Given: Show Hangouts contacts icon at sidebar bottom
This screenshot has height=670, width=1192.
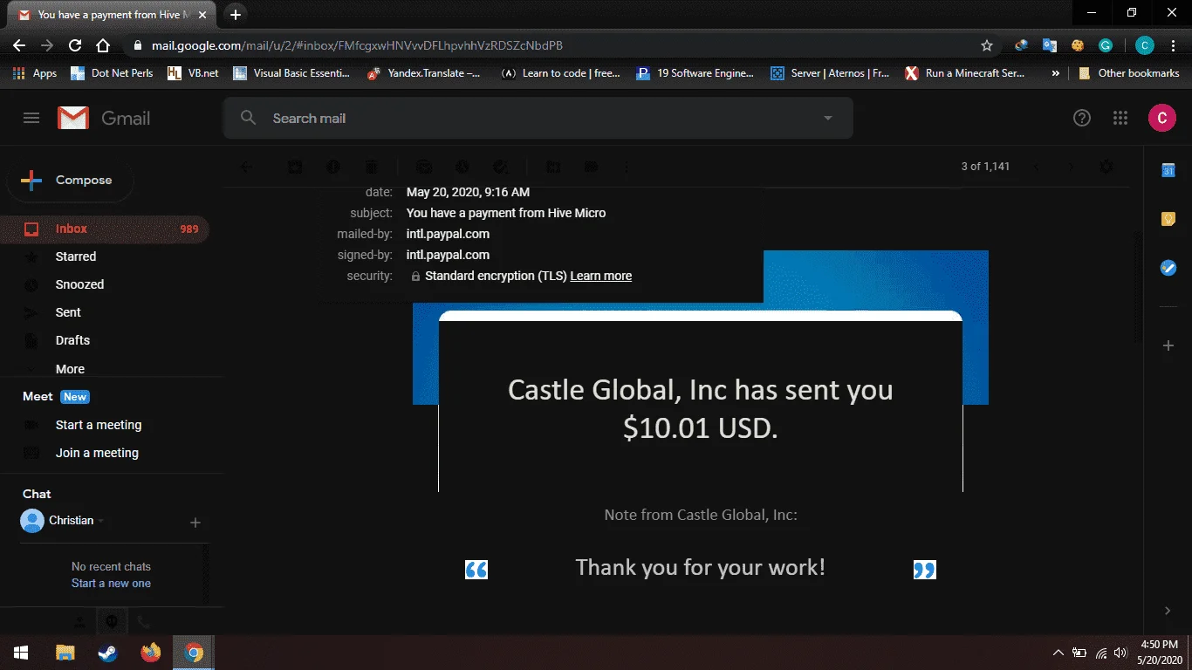Looking at the screenshot, I should tap(79, 621).
